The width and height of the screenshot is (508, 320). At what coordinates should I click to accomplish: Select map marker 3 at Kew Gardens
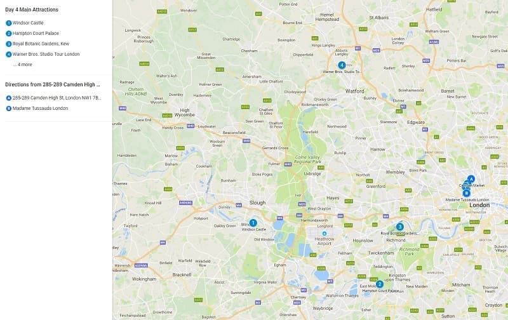(400, 227)
